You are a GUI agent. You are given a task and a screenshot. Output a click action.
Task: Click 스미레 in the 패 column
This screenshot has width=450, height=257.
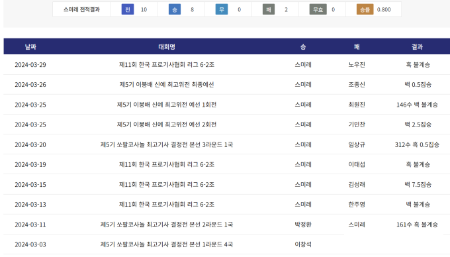click(357, 225)
